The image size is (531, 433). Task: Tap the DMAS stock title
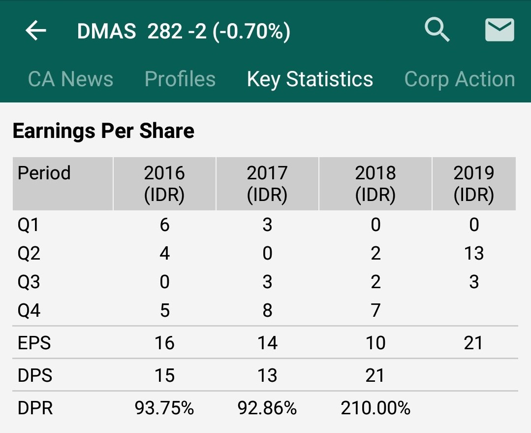pos(184,32)
